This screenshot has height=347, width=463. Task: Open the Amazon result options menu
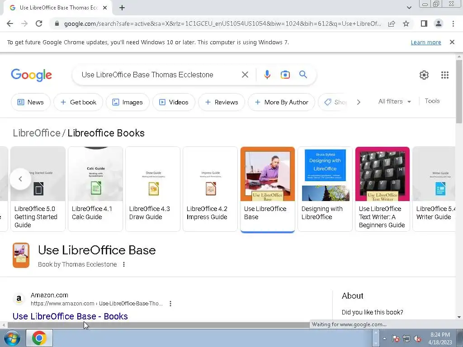170,303
